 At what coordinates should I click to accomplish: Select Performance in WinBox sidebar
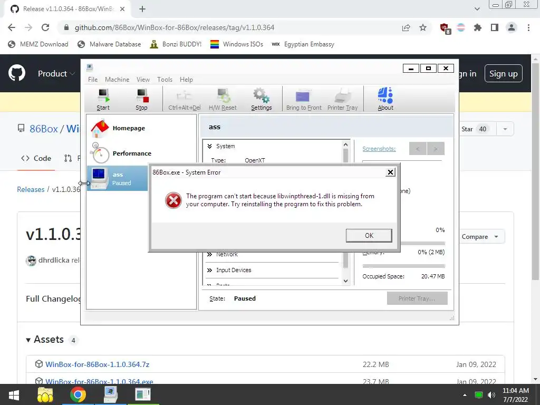[x=141, y=153]
